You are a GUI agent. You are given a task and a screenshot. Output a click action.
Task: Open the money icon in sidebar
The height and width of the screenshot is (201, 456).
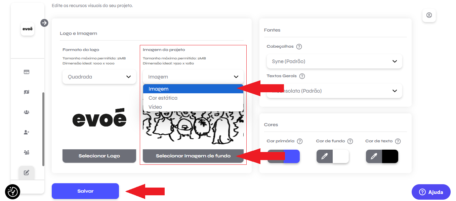27,92
